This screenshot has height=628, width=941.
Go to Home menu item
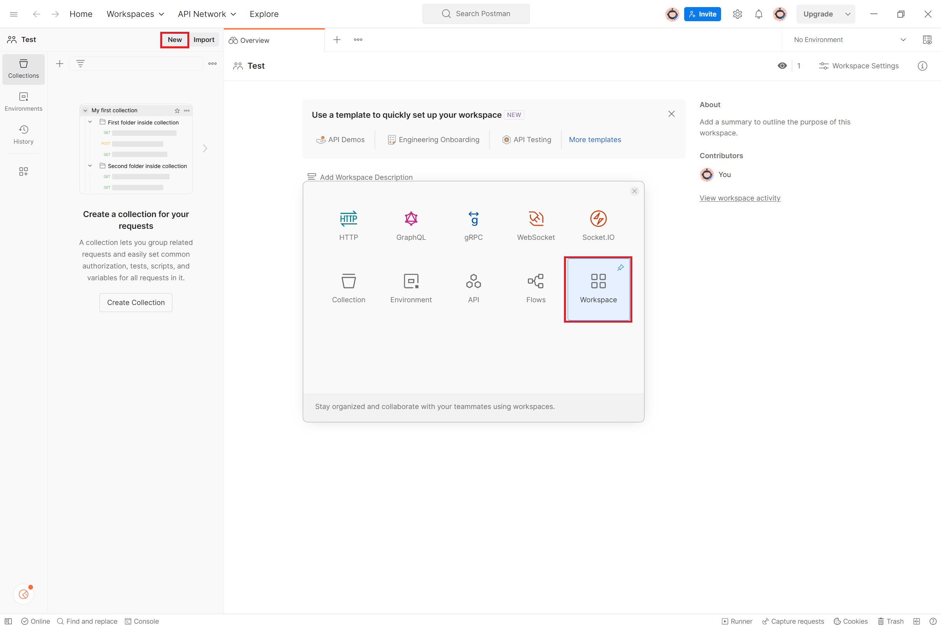[x=81, y=14]
